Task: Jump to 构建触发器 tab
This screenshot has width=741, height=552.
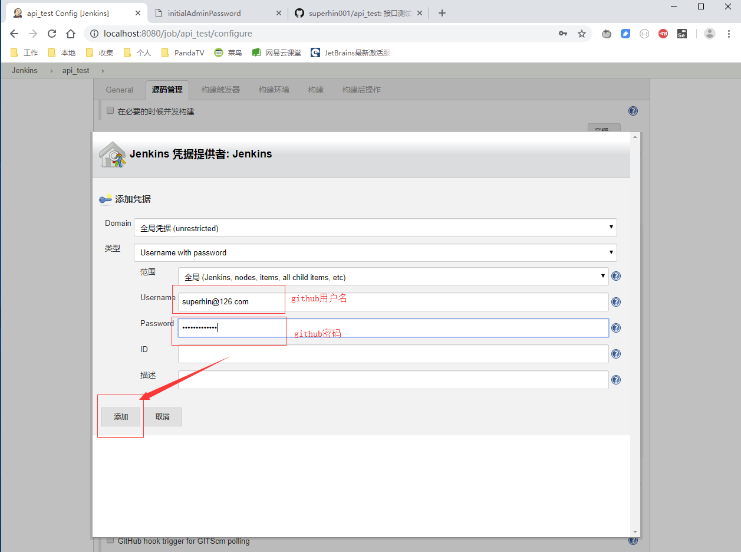Action: click(220, 90)
